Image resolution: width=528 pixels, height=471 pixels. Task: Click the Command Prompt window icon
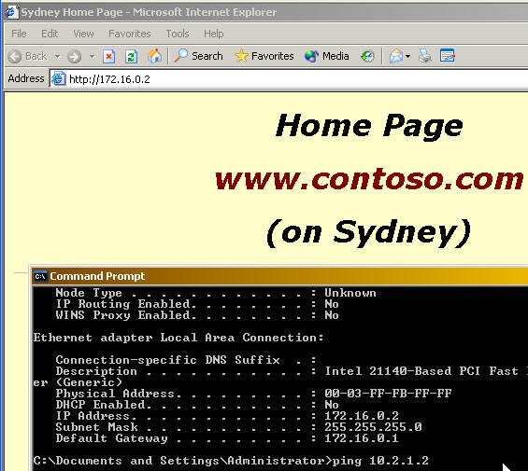click(x=40, y=276)
